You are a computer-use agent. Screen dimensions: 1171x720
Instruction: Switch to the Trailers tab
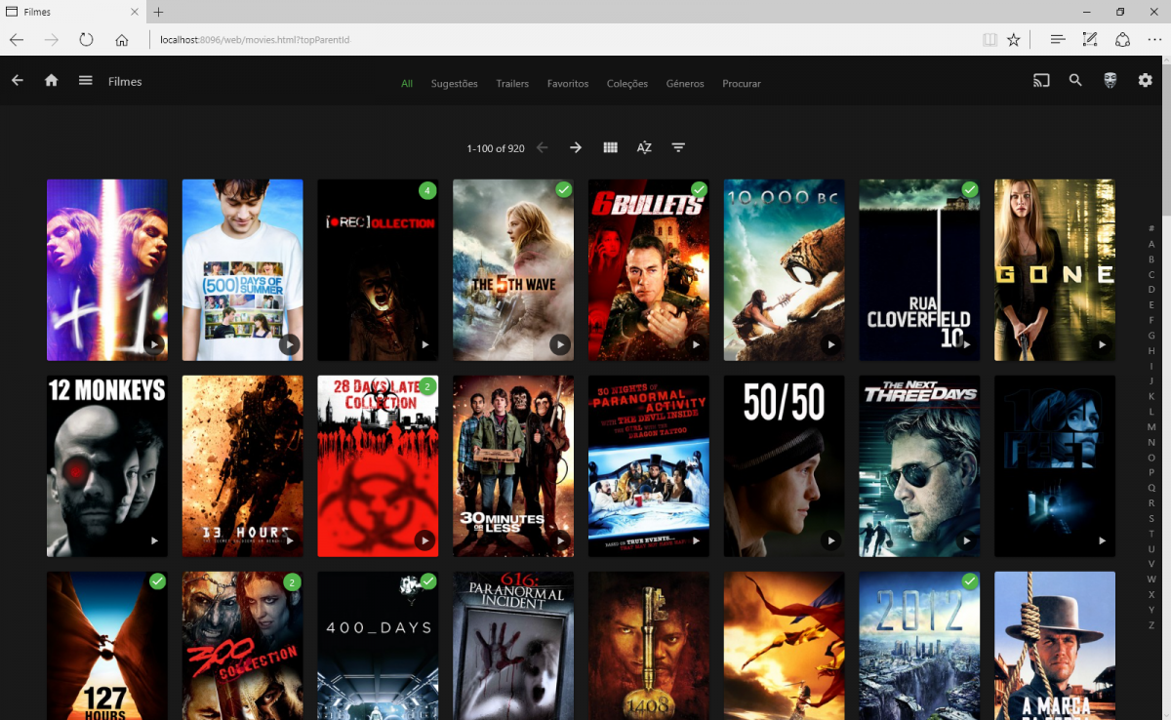512,84
